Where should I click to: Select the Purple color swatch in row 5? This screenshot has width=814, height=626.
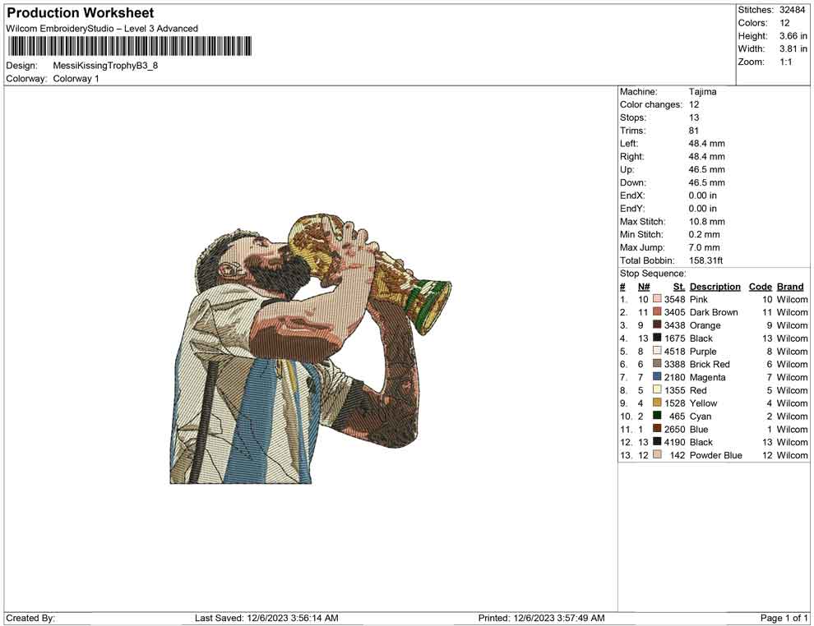tap(657, 351)
